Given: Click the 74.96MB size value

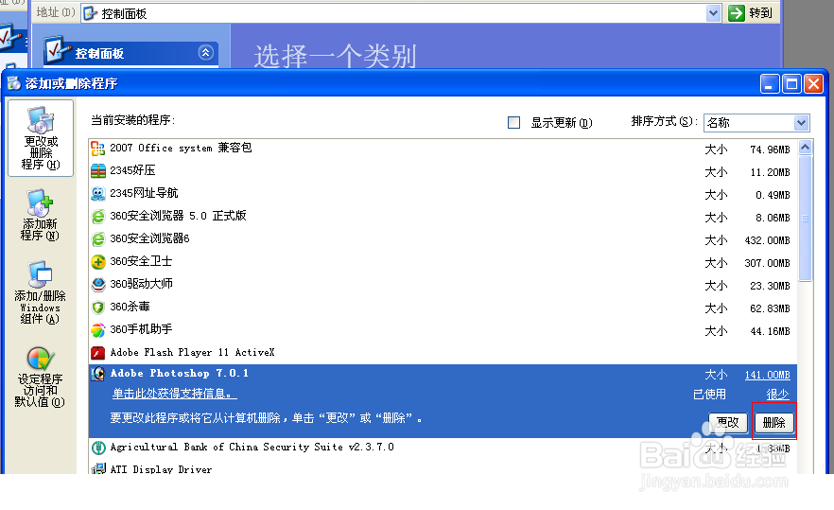Looking at the screenshot, I should 770,150.
